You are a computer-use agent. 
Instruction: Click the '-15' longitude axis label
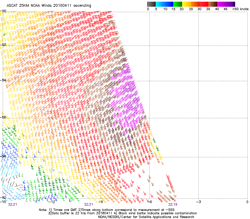tap(3, 202)
